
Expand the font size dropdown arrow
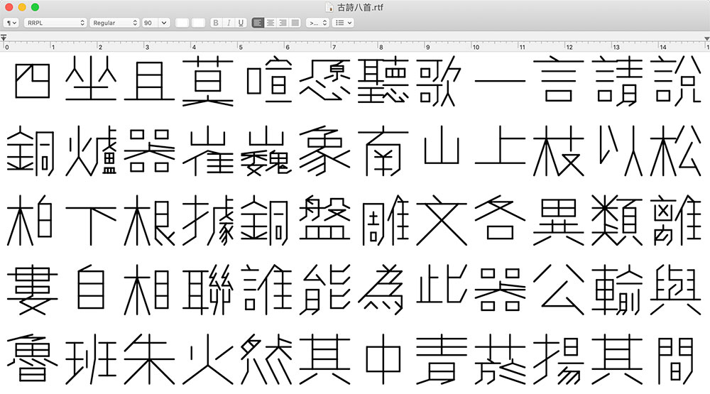click(x=165, y=23)
